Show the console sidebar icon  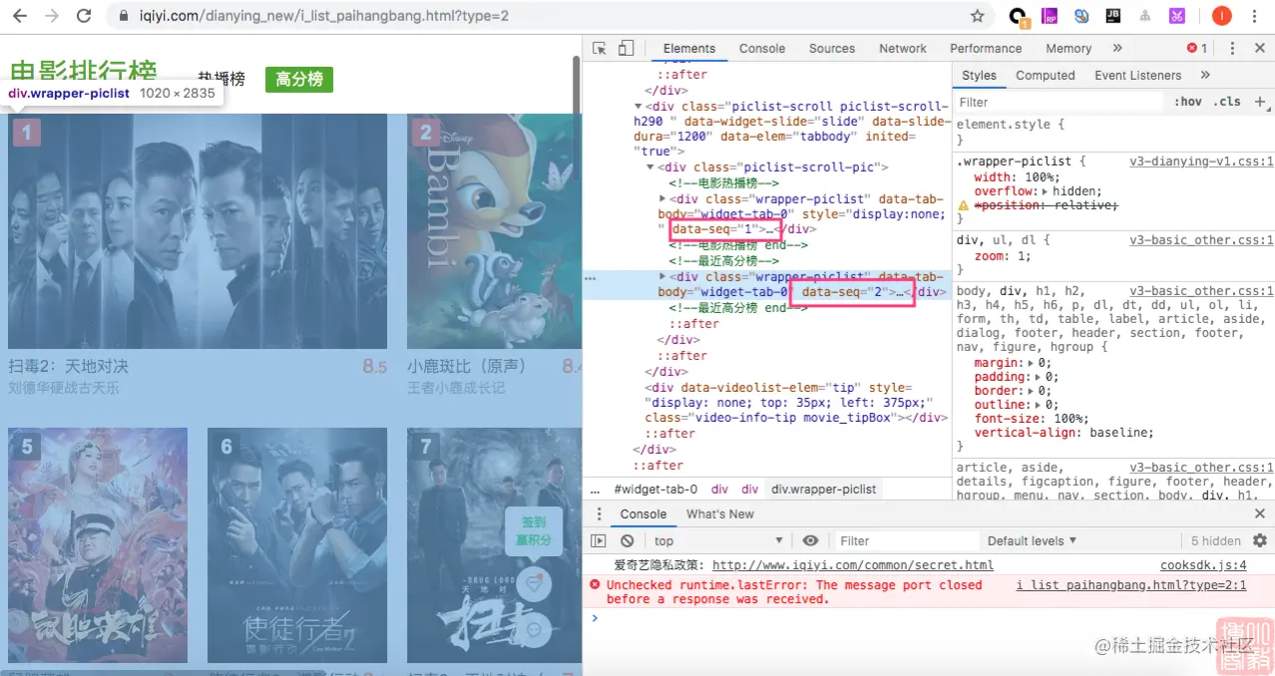click(599, 540)
